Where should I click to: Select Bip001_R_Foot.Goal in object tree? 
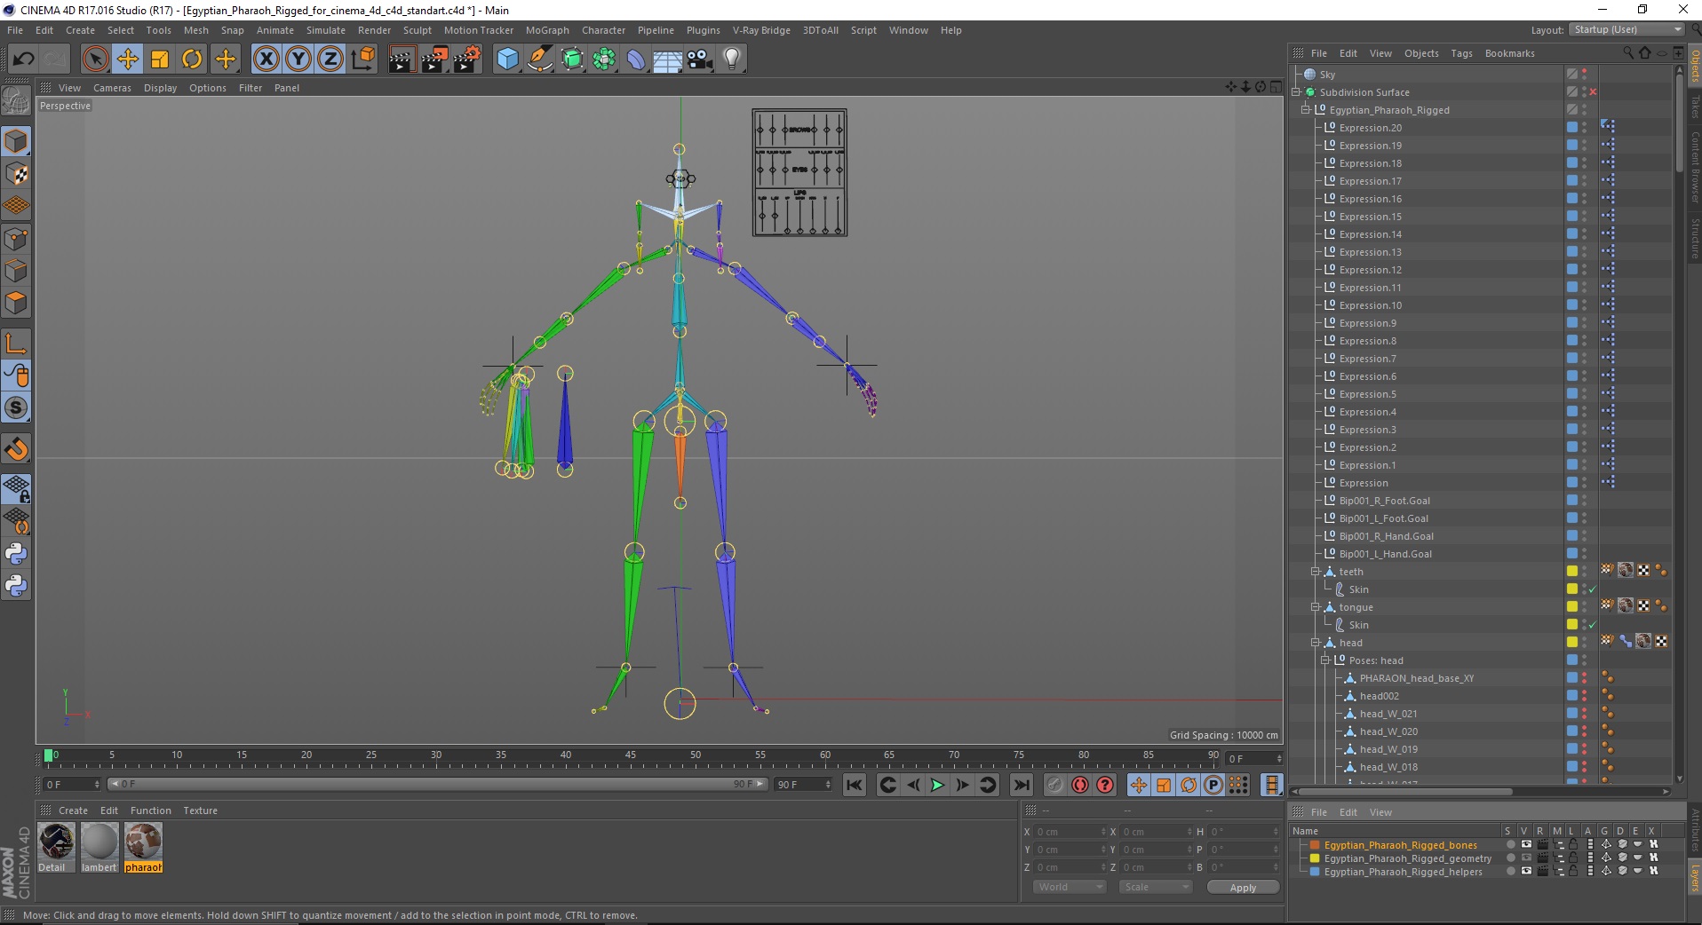pos(1384,501)
